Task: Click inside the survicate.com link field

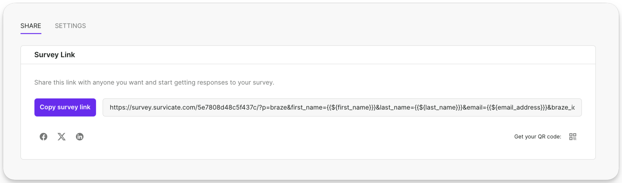Action: tap(342, 107)
